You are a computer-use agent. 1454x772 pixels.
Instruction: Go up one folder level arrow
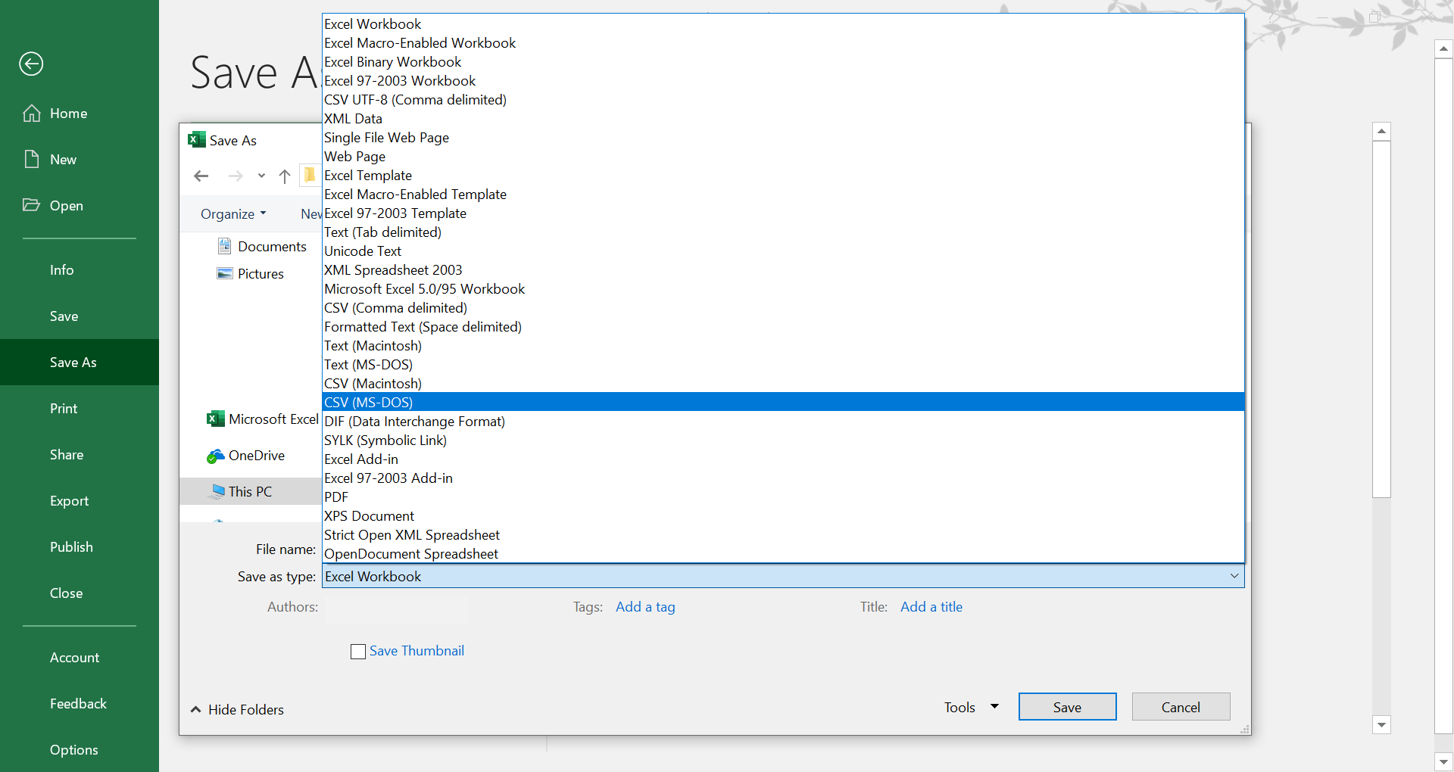(285, 176)
